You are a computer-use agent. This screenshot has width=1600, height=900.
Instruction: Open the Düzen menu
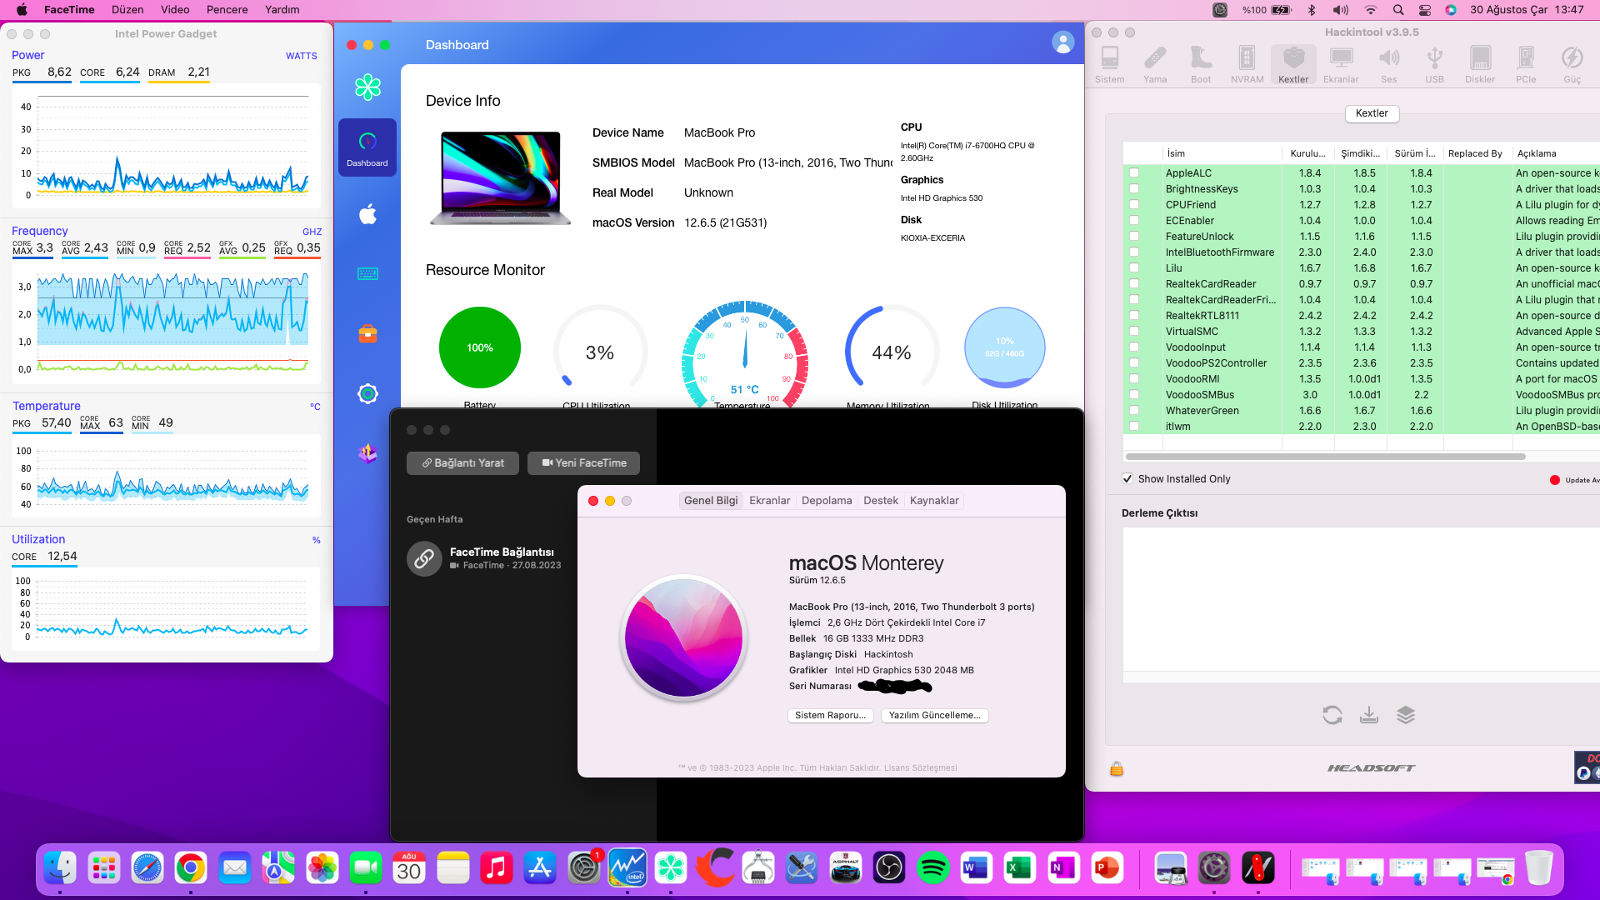click(127, 10)
